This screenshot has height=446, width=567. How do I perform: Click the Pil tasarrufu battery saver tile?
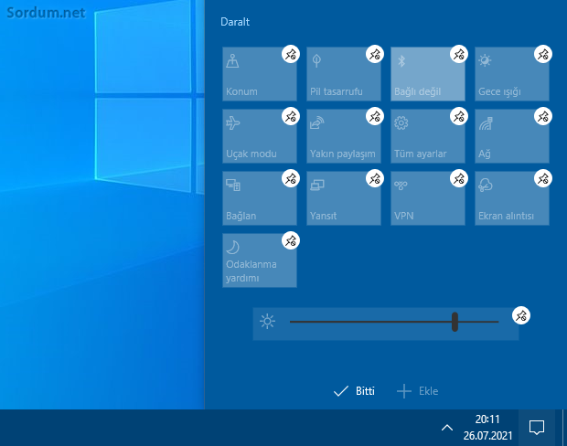344,74
